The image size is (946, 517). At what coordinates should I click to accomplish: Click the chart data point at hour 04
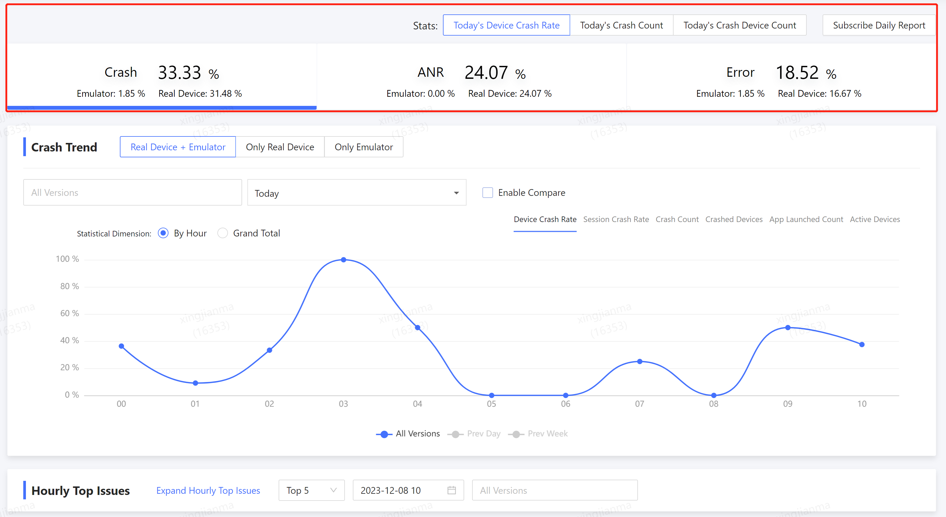418,327
